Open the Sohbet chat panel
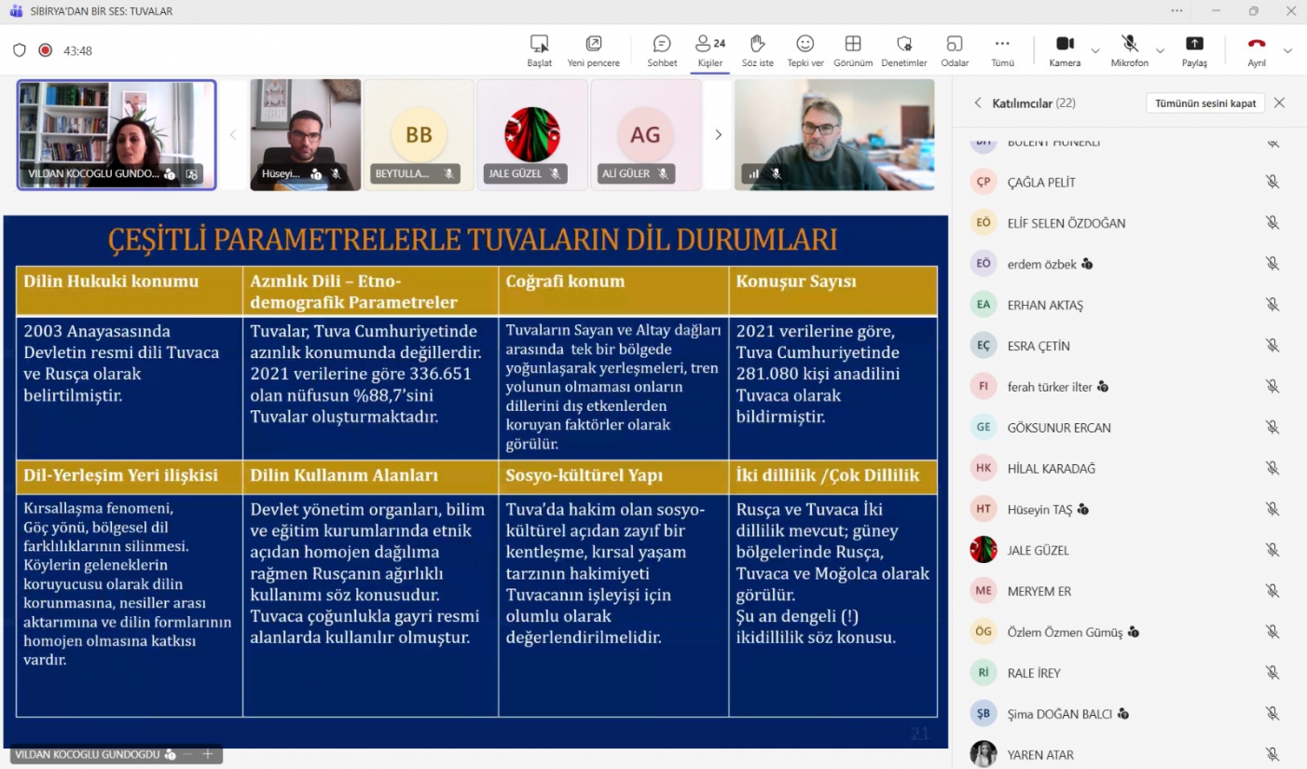Image resolution: width=1307 pixels, height=769 pixels. [662, 44]
